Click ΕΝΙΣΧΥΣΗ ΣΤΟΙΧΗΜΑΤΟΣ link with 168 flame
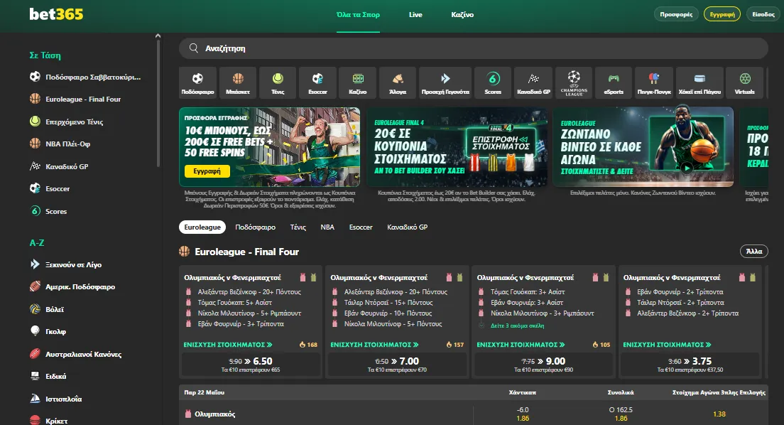The height and width of the screenshot is (425, 784). click(x=228, y=345)
